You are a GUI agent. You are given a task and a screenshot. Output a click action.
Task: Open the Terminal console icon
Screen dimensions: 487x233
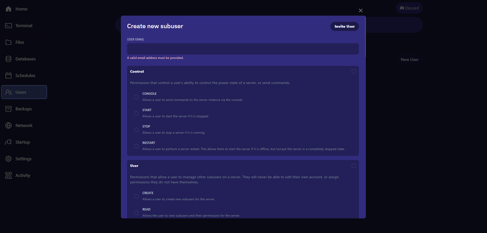coord(8,26)
